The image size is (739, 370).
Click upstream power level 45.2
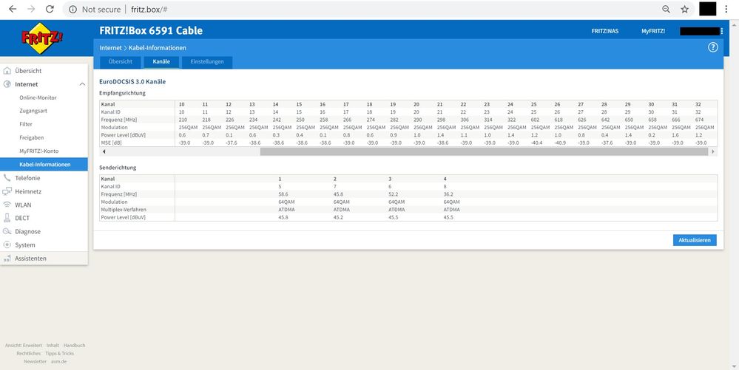(338, 217)
